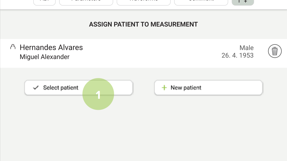Click the patient silhouette icon
Screen dimensions: 287x161
[13, 47]
